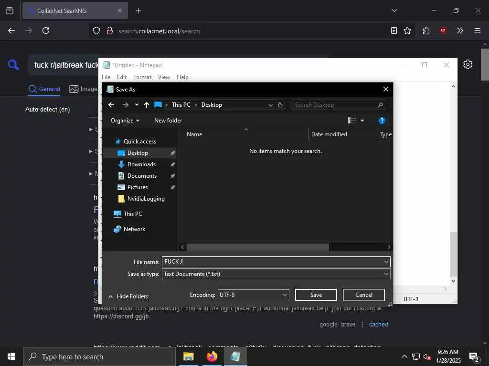Bookmark this page with the star
The width and height of the screenshot is (489, 366).
(407, 30)
